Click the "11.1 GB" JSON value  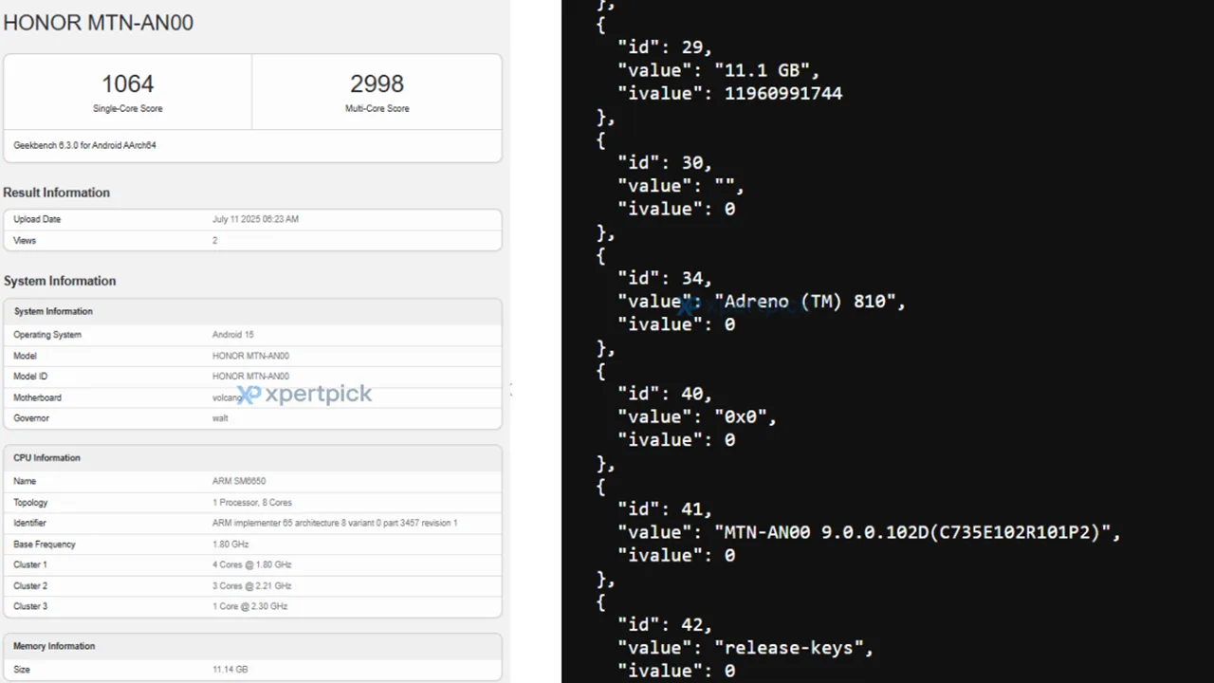765,70
